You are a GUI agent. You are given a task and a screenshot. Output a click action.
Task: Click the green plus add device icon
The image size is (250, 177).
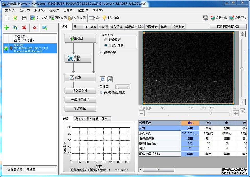pyautogui.click(x=7, y=28)
